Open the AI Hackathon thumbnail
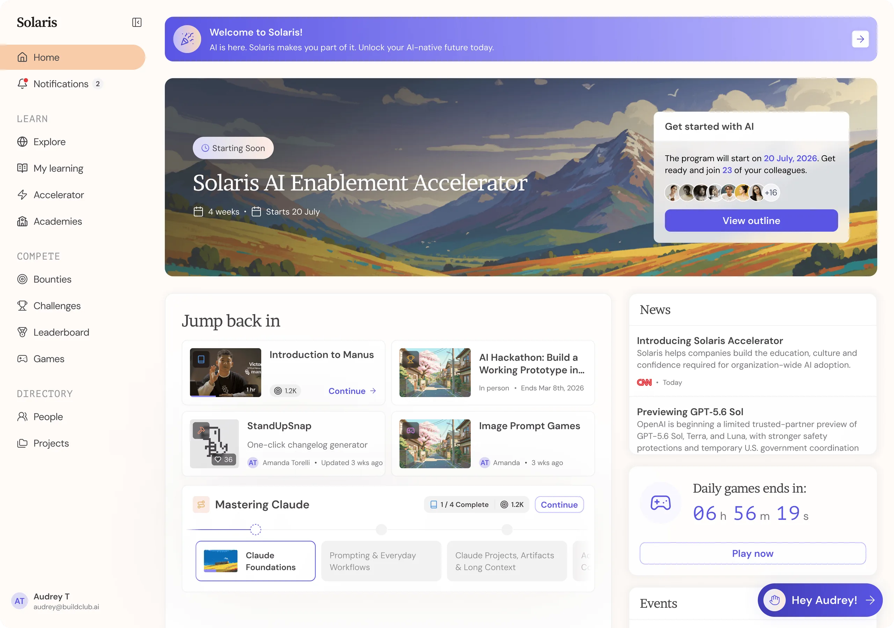Screen dimensions: 894x628 [x=435, y=372]
